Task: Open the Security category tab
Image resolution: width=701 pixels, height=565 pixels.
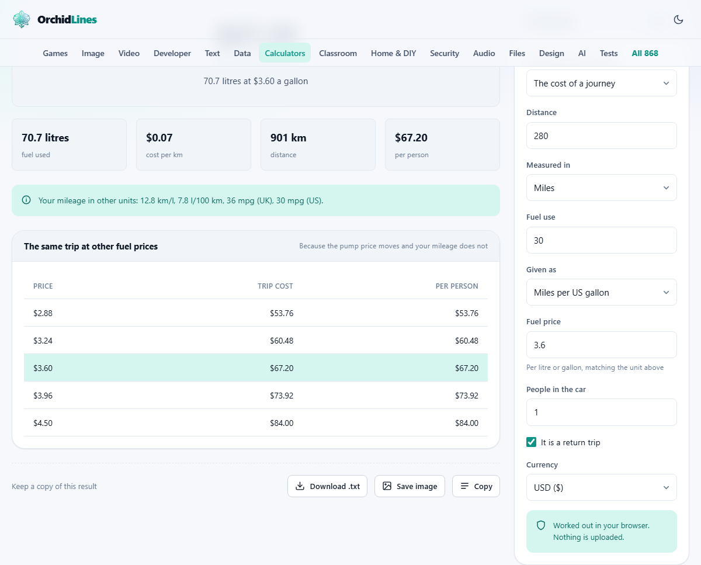Action: click(445, 53)
